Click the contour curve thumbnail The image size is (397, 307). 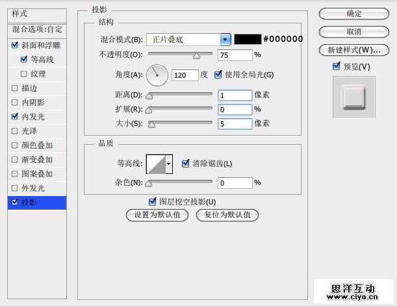pyautogui.click(x=156, y=164)
